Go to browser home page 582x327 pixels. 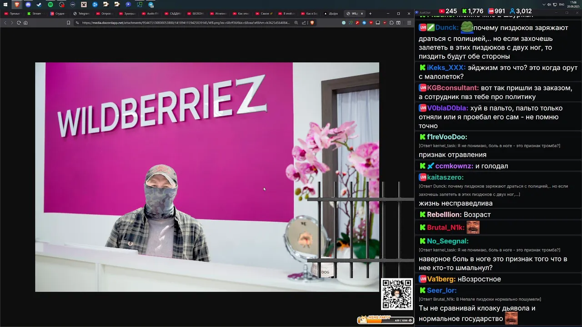pyautogui.click(x=25, y=23)
